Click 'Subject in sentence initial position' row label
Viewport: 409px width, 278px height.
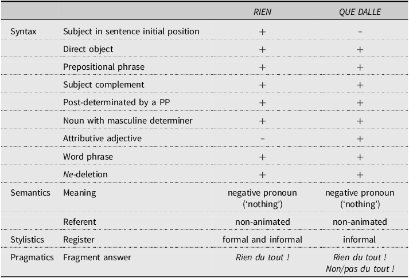131,31
